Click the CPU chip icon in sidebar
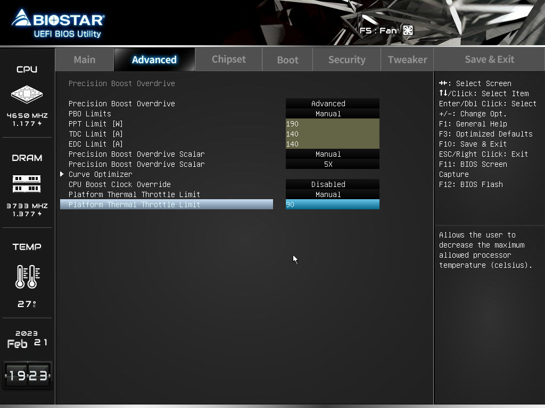 27,94
